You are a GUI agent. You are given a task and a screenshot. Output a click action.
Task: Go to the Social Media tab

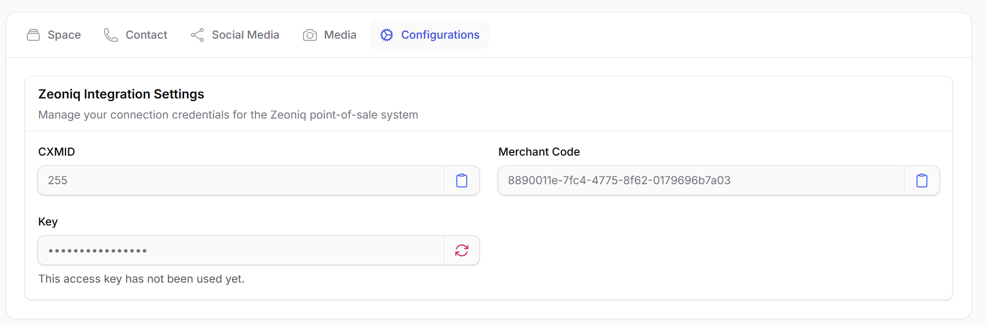(235, 35)
